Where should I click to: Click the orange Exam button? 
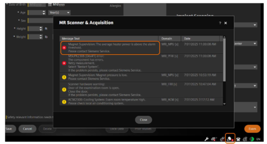click(x=252, y=129)
